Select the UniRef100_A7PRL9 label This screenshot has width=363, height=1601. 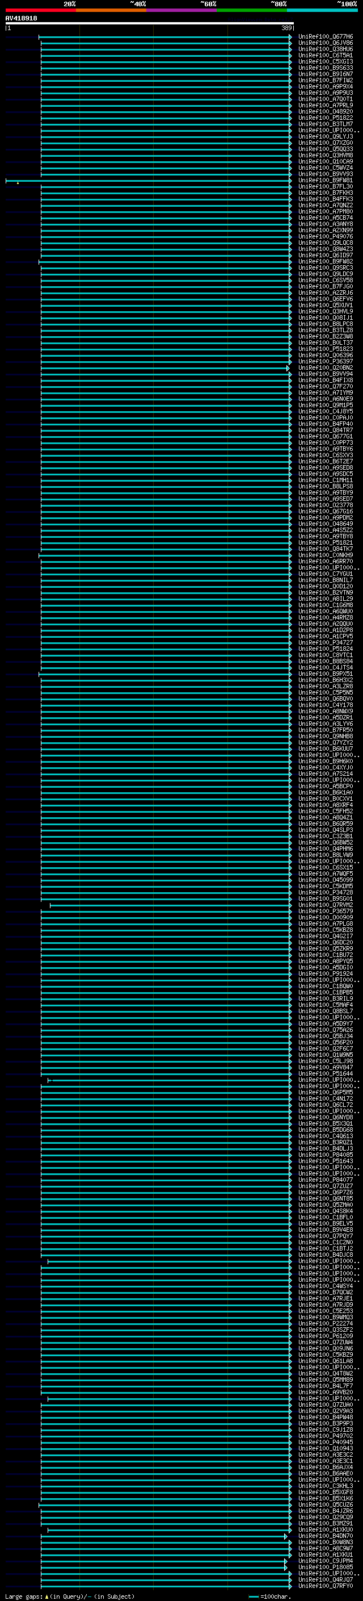[326, 105]
